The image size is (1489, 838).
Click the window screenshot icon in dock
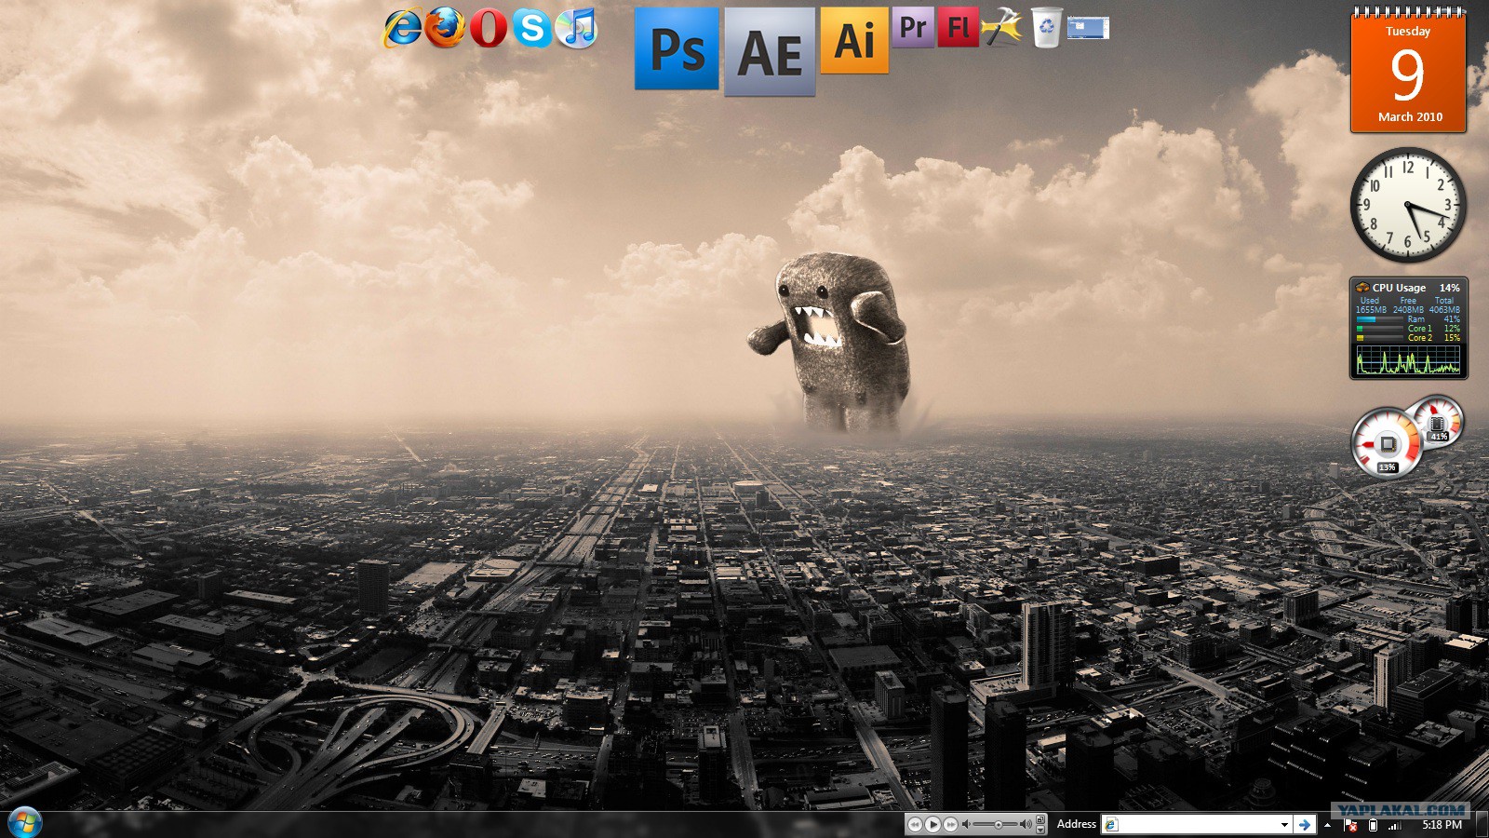(x=1088, y=28)
